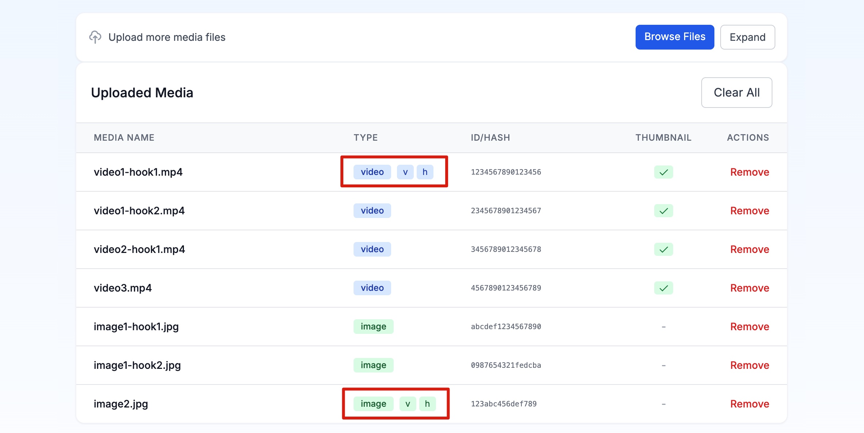The width and height of the screenshot is (864, 433).
Task: Remove image1-hook2.jpg from the list
Action: 749,365
